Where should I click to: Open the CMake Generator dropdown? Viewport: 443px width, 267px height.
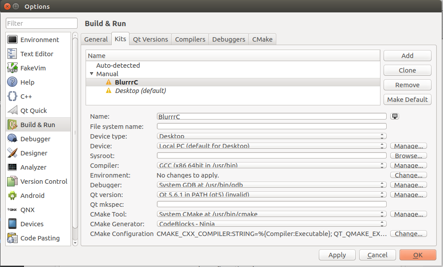271,224
